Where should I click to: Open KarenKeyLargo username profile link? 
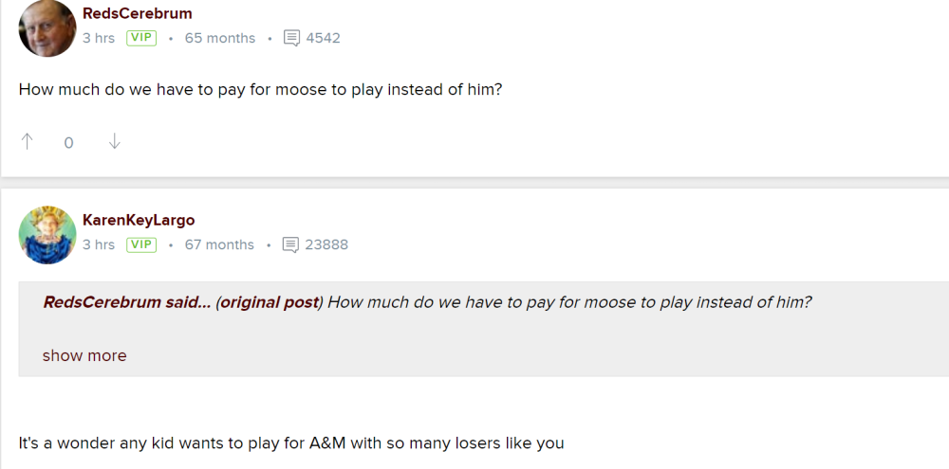pos(139,220)
